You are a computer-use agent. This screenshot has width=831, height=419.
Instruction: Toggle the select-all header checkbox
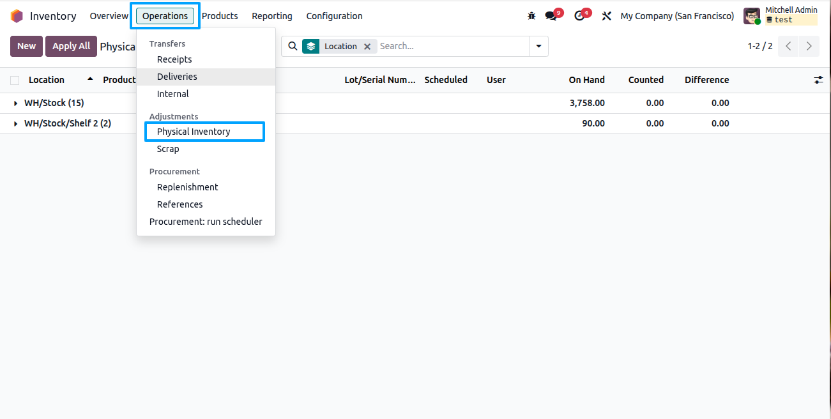point(15,80)
